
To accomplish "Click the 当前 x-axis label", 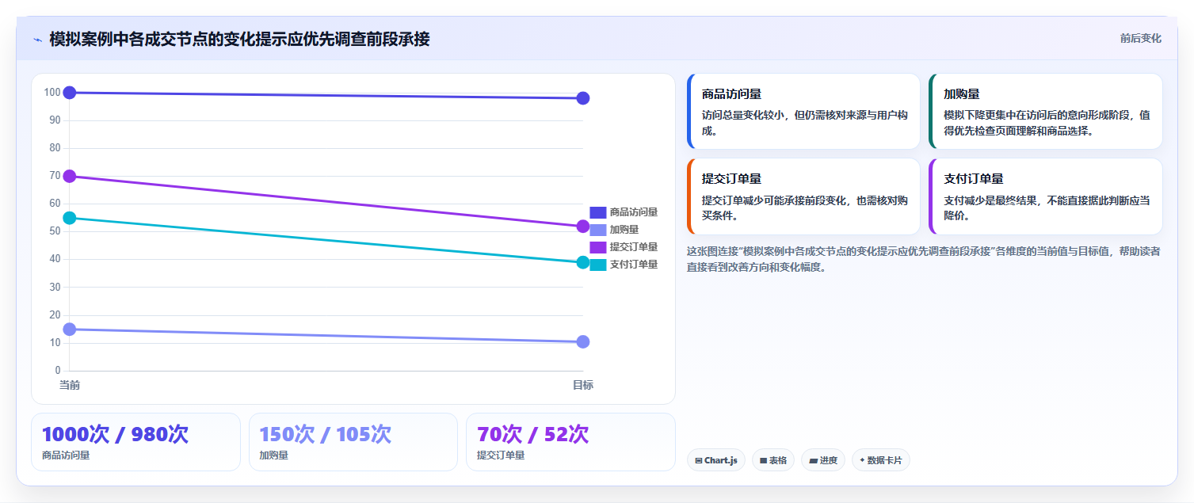I will coord(70,385).
